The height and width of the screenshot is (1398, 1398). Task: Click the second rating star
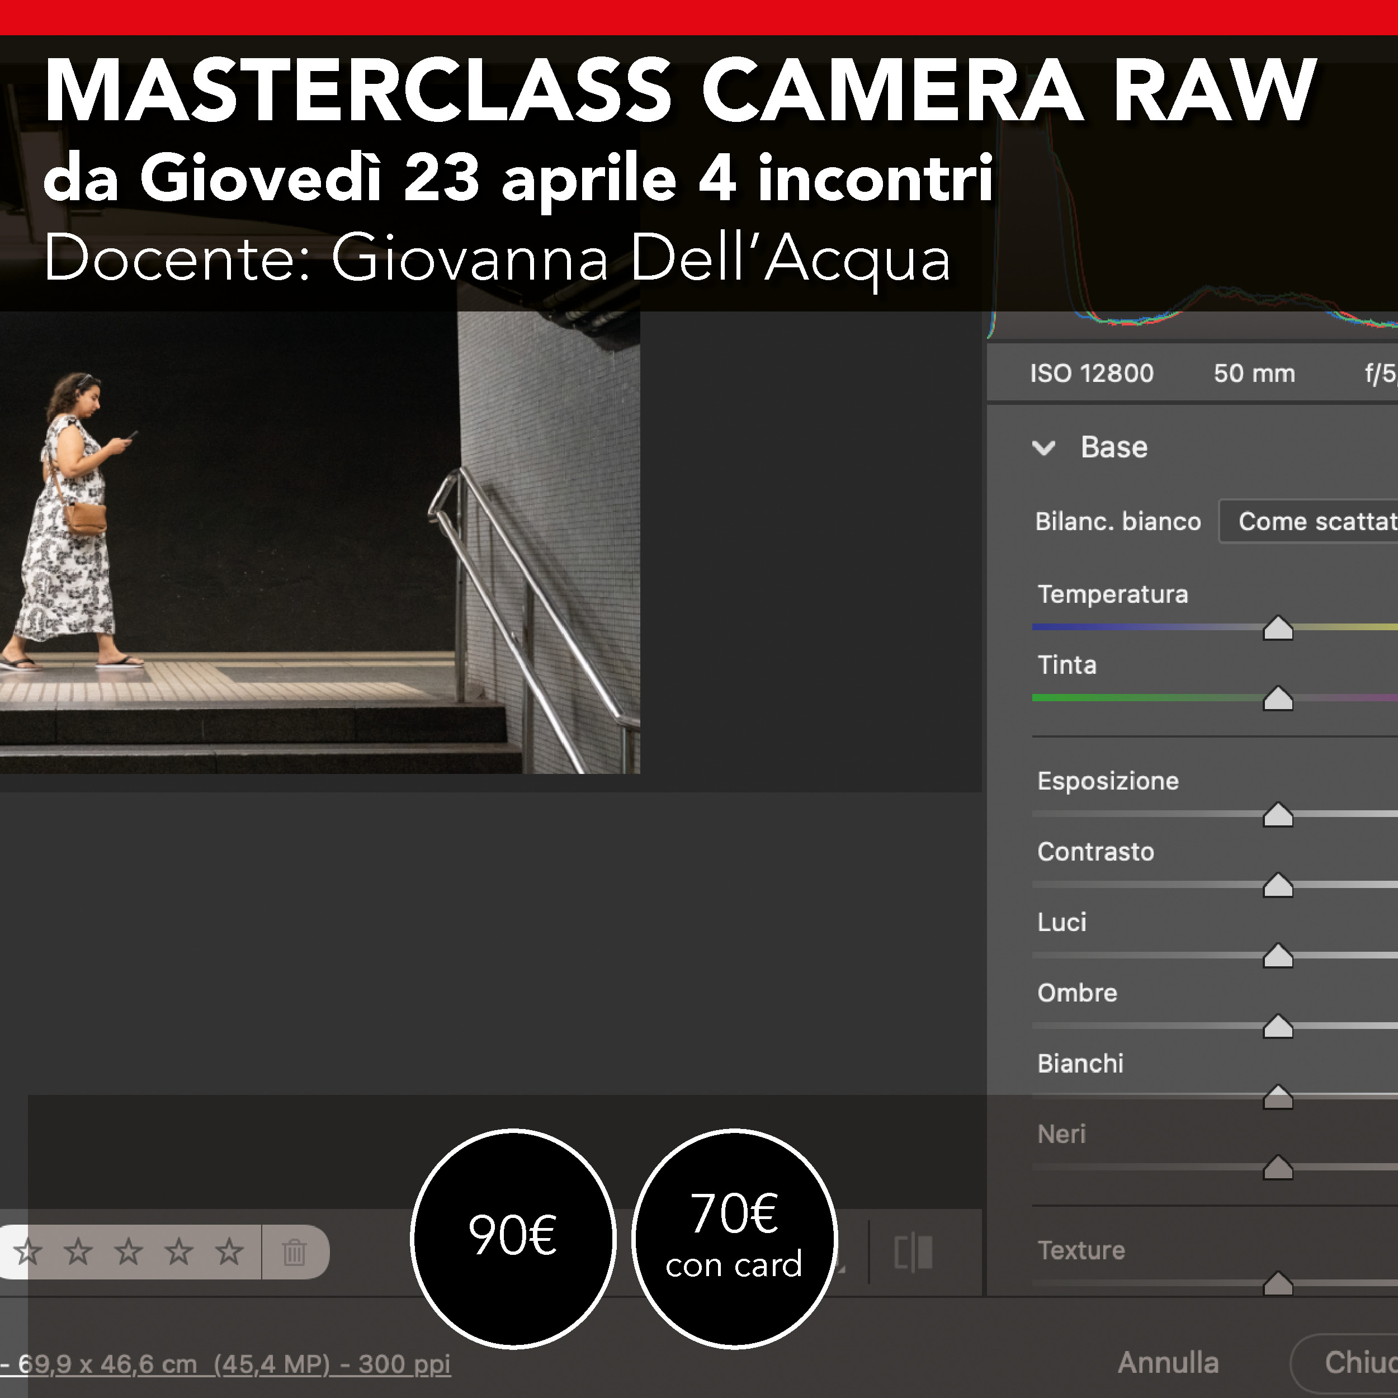pos(78,1251)
